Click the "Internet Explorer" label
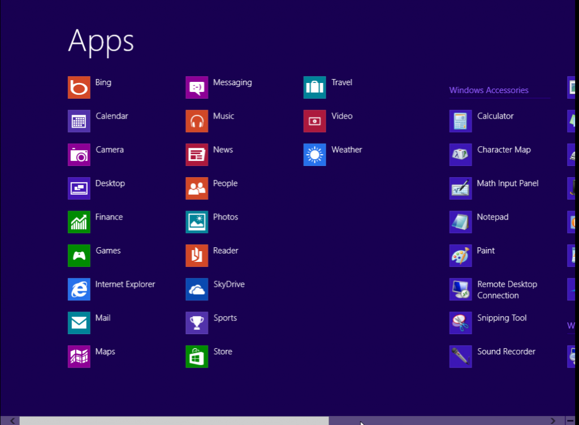 125,284
